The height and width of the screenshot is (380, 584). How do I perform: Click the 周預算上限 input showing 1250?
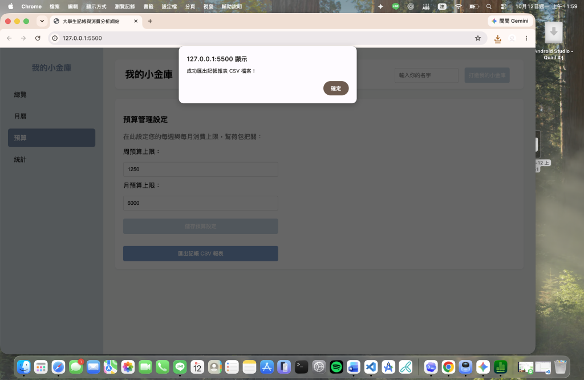click(x=200, y=169)
